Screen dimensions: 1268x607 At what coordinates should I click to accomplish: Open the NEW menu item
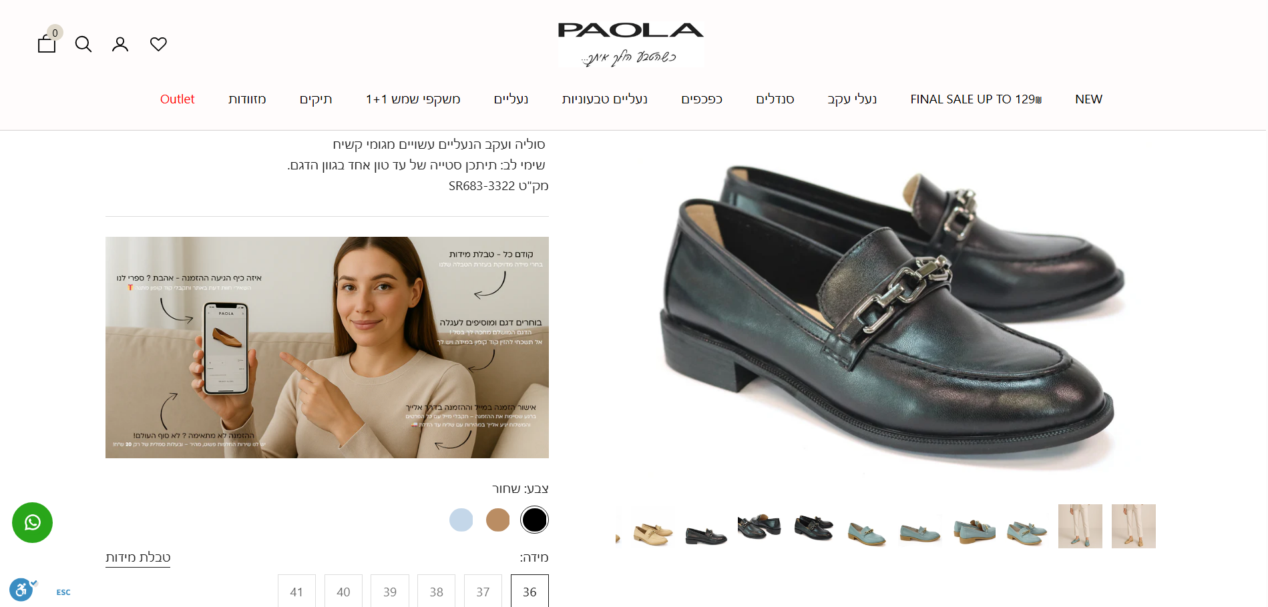(1088, 99)
